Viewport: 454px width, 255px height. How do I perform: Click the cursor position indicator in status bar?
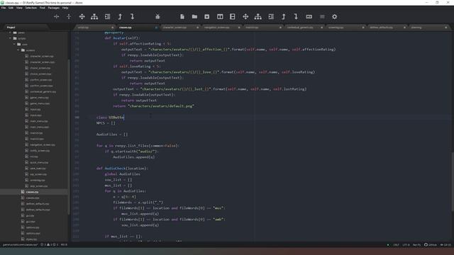point(64,244)
